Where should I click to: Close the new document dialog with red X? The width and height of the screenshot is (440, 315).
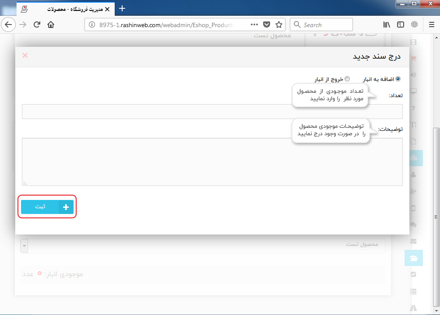(25, 56)
